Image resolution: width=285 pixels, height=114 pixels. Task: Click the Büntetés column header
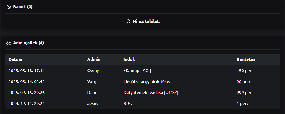(x=246, y=59)
